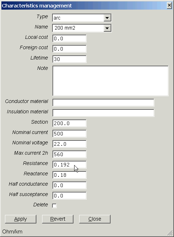This screenshot has height=237, width=174.
Task: Focus the Conductor material field
Action: click(103, 103)
